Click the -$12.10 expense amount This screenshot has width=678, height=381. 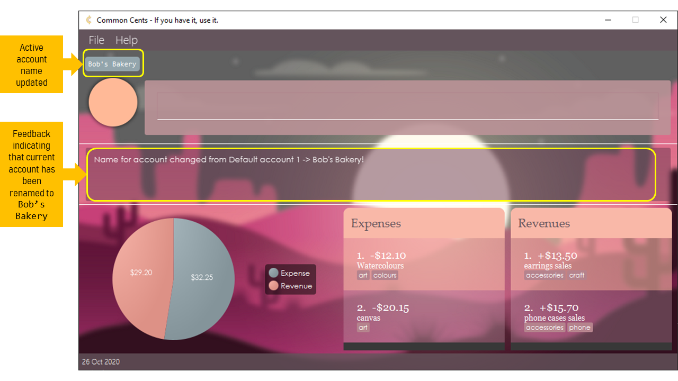click(389, 256)
